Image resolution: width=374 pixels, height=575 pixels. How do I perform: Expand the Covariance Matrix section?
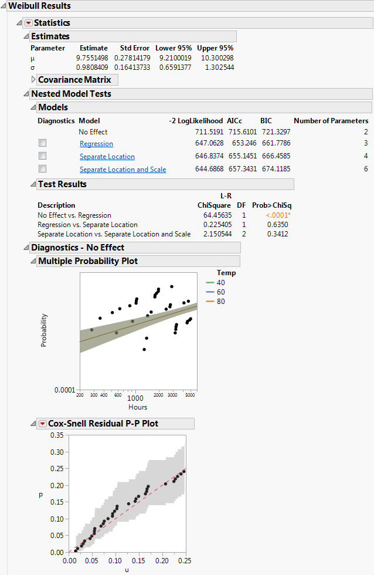click(33, 79)
